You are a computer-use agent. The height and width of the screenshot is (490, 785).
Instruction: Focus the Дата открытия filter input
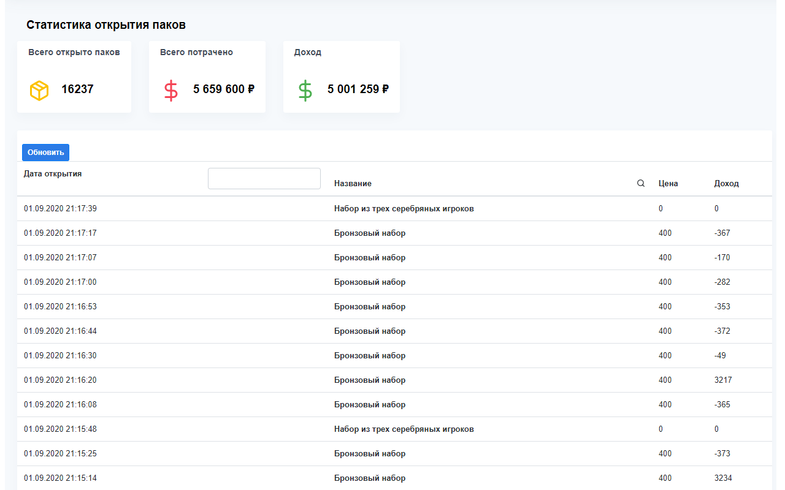coord(264,178)
